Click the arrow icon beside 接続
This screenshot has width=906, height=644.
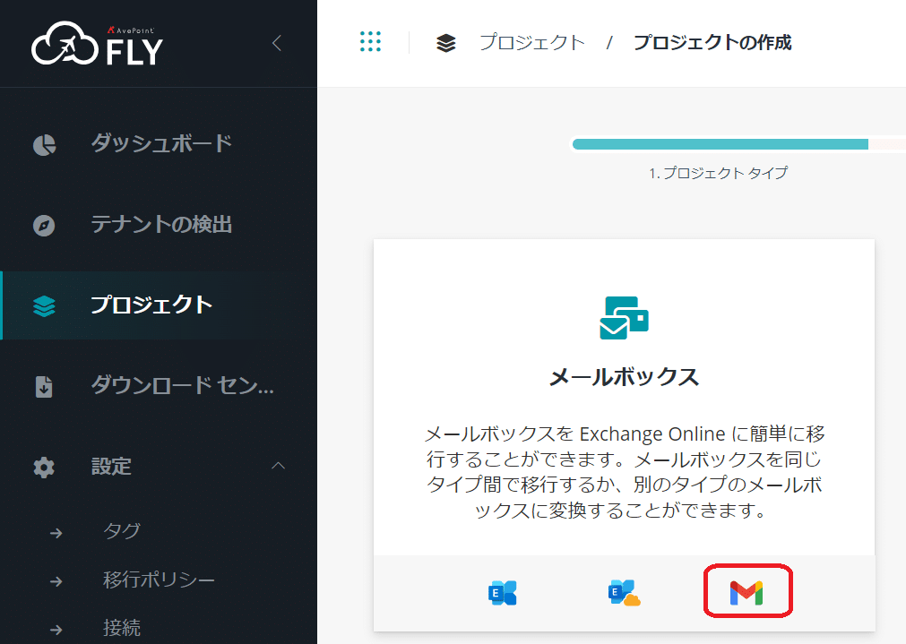[56, 630]
